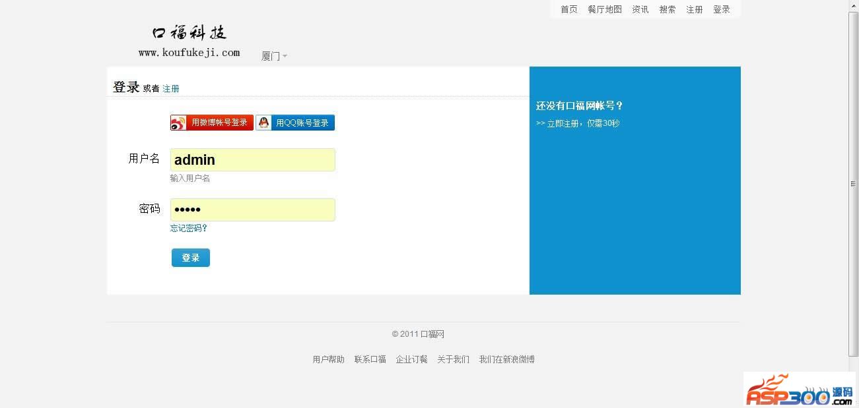Go to 首页 in top navigation
Image resolution: width=859 pixels, height=408 pixels.
568,9
